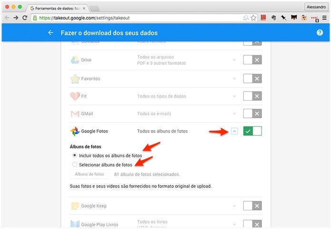
Task: Click '81 álbuns de fotos selecionados' text
Action: (x=147, y=175)
